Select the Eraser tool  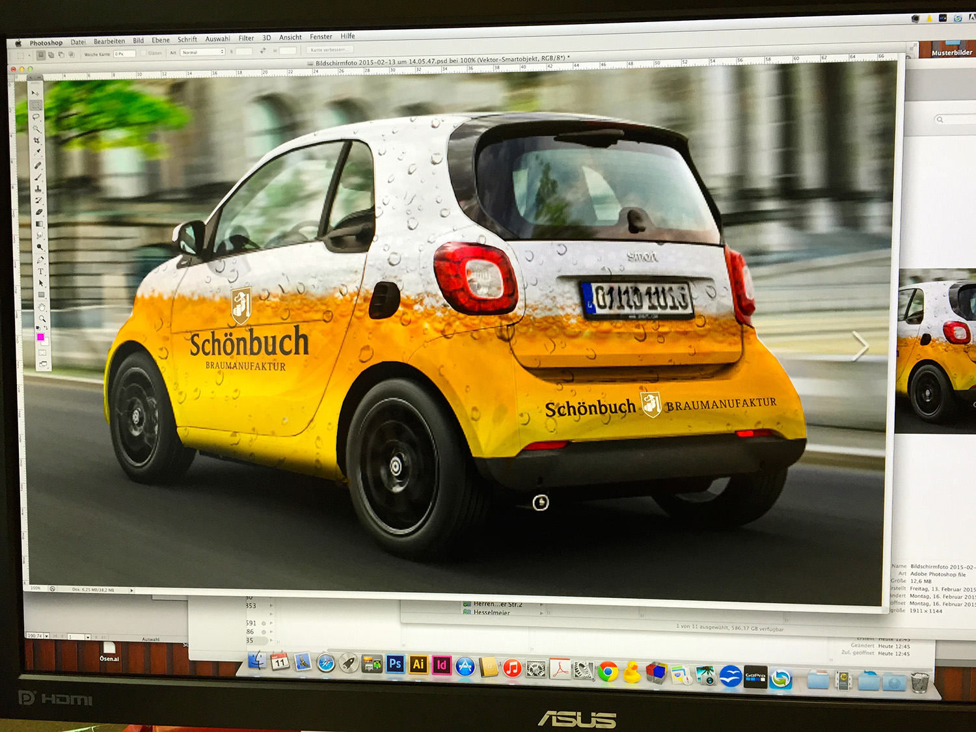39,212
